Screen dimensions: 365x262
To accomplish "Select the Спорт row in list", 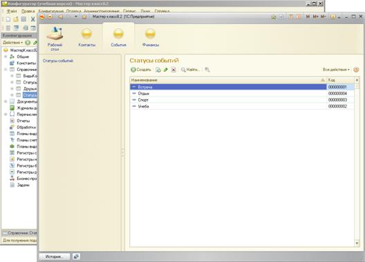I will [242, 100].
